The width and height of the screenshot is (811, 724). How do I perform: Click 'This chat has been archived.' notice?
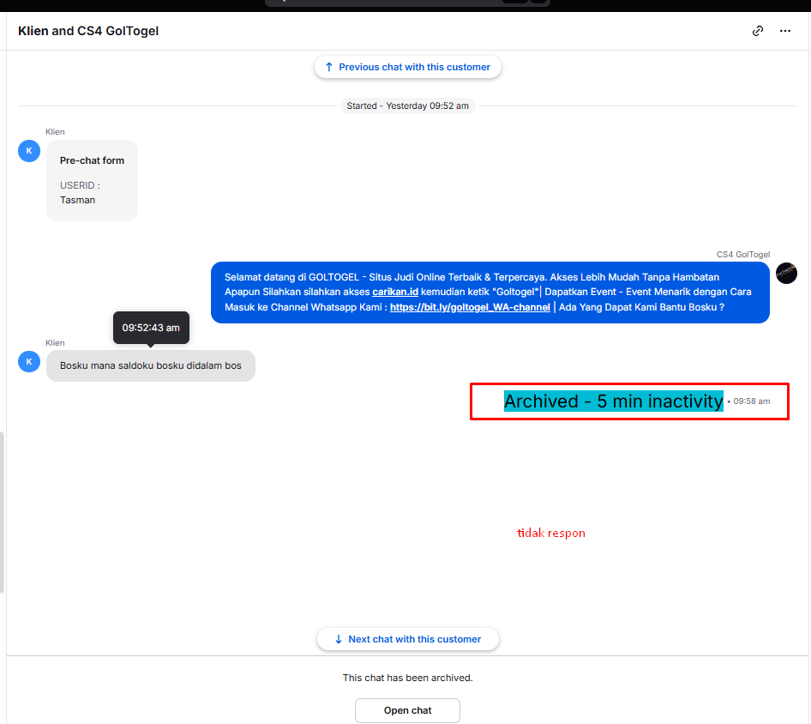pyautogui.click(x=407, y=678)
